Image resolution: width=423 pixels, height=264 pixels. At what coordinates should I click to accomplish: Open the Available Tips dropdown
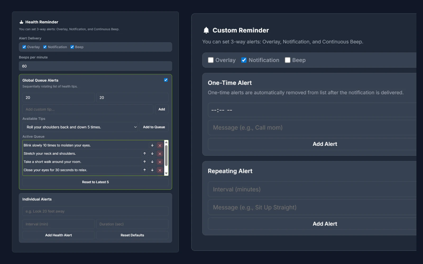click(80, 127)
